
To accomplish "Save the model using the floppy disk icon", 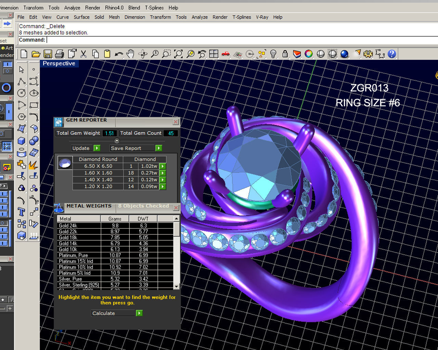I will tap(48, 54).
